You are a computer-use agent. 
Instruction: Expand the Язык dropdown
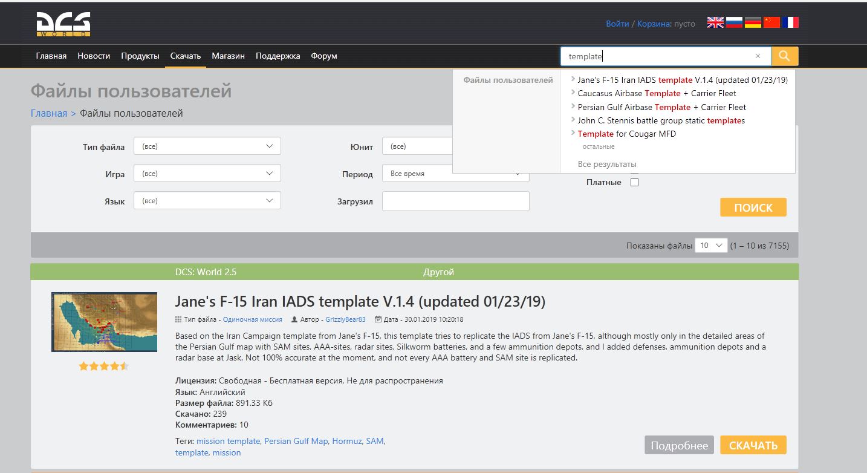(x=207, y=201)
